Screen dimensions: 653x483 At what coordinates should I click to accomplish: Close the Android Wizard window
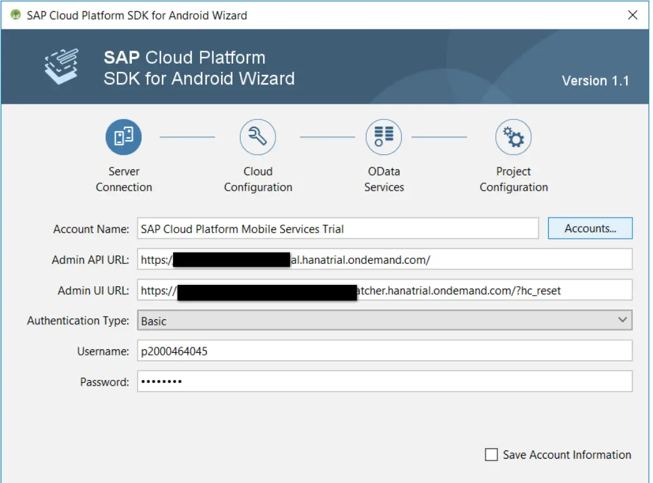tap(632, 15)
